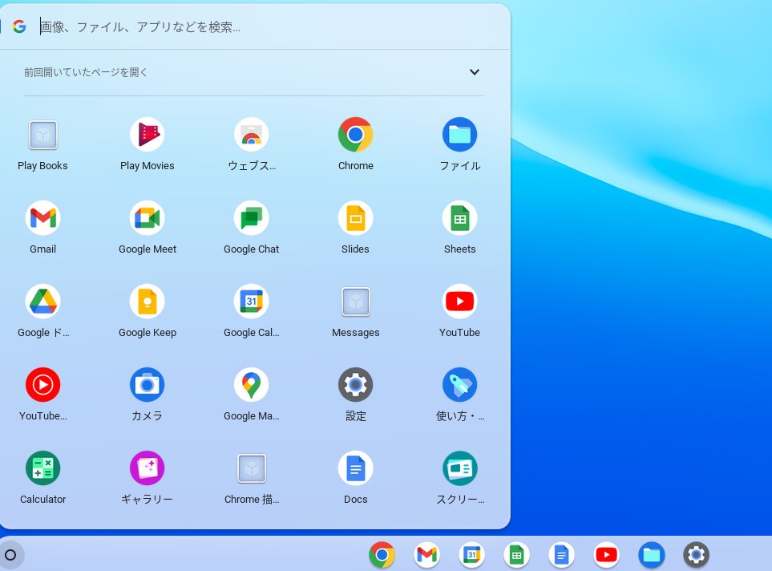The width and height of the screenshot is (772, 571).
Task: Open Gmail from the app grid
Action: [42, 218]
